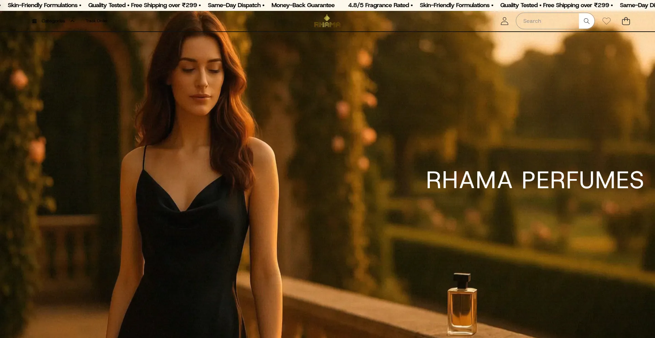Toggle the chevron arrow next to Categories
This screenshot has width=655, height=338.
click(x=72, y=21)
